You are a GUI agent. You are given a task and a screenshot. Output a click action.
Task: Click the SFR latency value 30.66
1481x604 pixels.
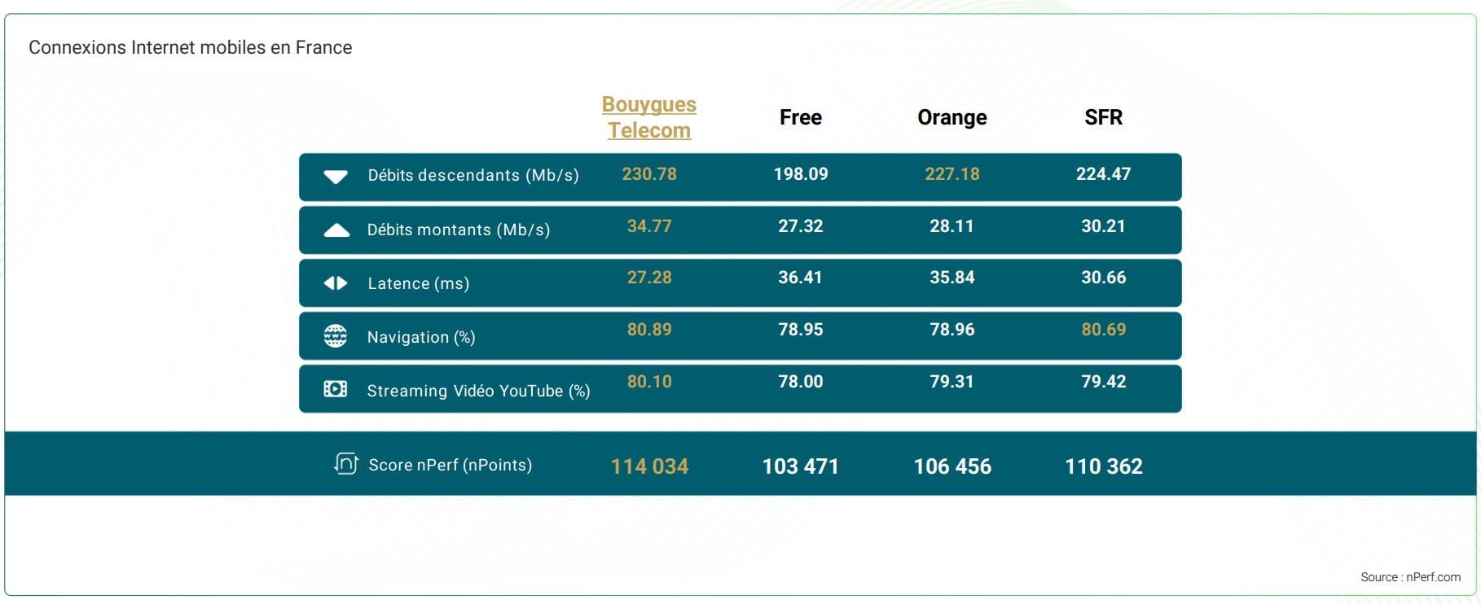(1104, 278)
